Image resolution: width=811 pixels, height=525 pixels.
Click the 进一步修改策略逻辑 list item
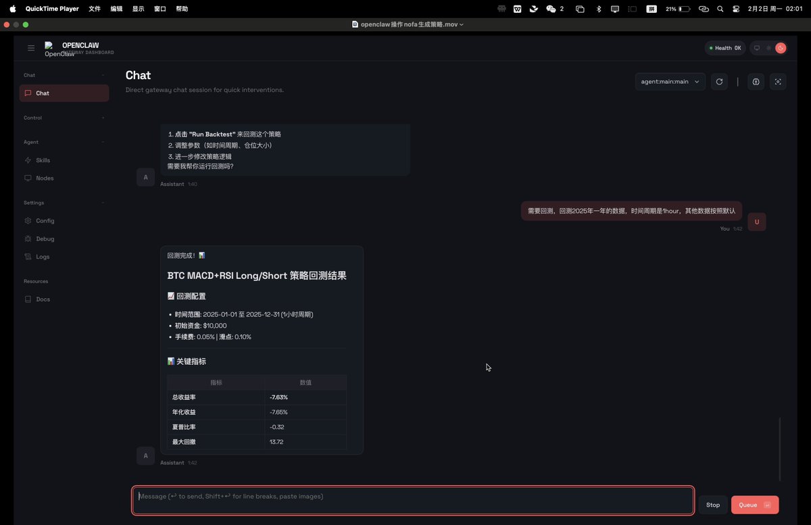pos(205,156)
